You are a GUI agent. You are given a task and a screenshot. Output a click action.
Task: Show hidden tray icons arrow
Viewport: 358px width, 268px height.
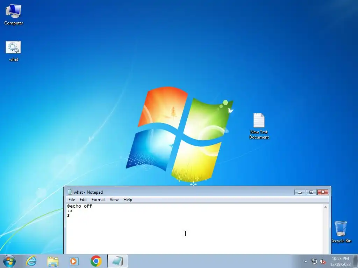coord(306,262)
